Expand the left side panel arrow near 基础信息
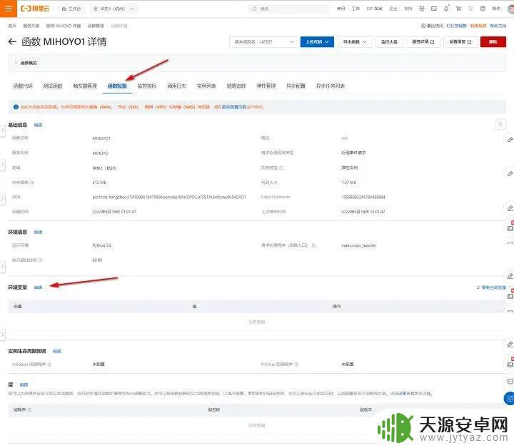514x448 pixels. (x=3, y=131)
